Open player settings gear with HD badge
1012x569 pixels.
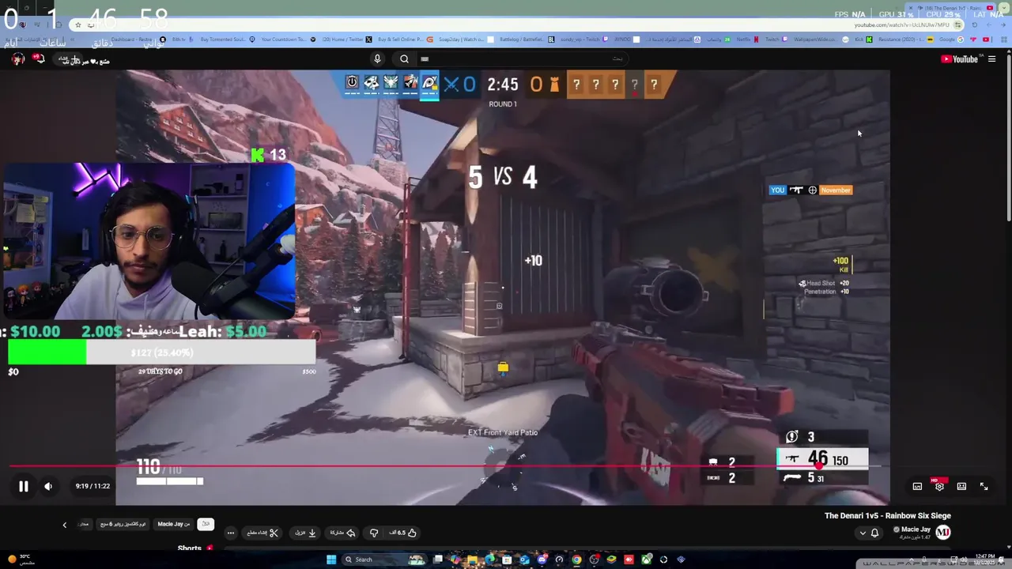click(x=939, y=486)
